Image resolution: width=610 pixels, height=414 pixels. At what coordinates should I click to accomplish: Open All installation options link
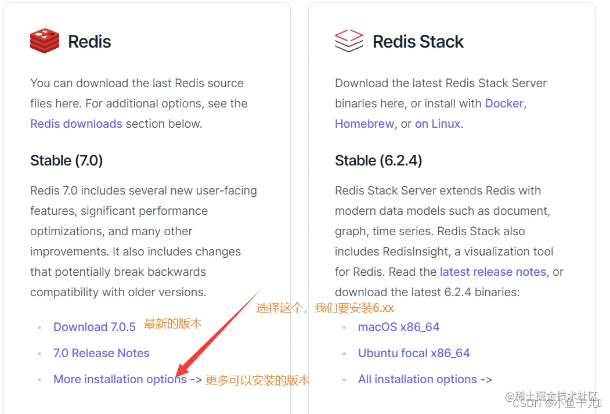click(x=425, y=379)
